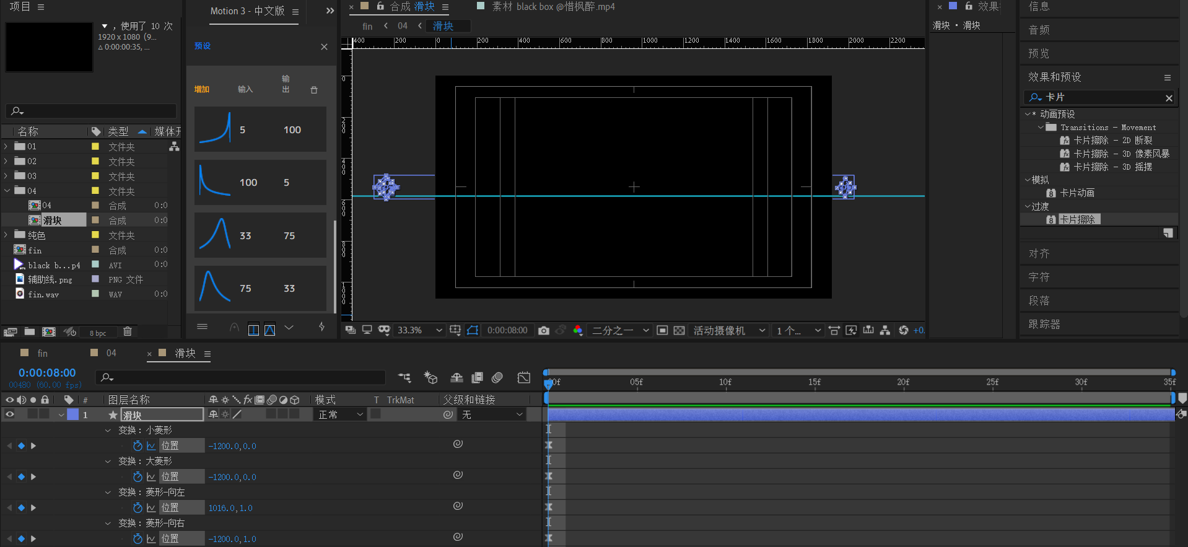Toggle the transparency grid in viewer
1188x547 pixels.
(679, 330)
